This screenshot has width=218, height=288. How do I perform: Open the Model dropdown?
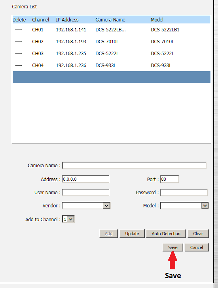coord(184,205)
